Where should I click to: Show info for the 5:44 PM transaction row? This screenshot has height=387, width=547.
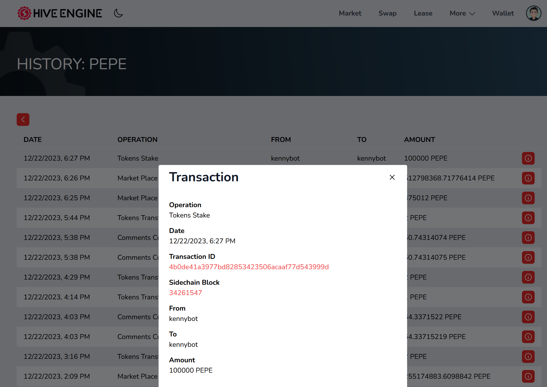point(528,218)
